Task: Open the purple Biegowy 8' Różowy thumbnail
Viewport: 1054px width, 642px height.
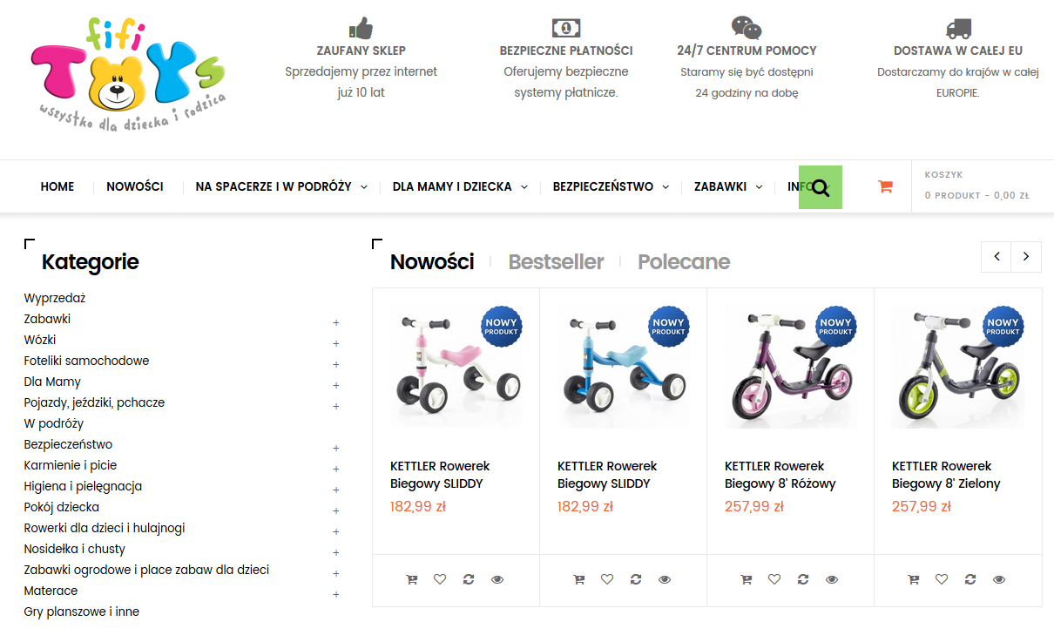Action: click(x=790, y=368)
